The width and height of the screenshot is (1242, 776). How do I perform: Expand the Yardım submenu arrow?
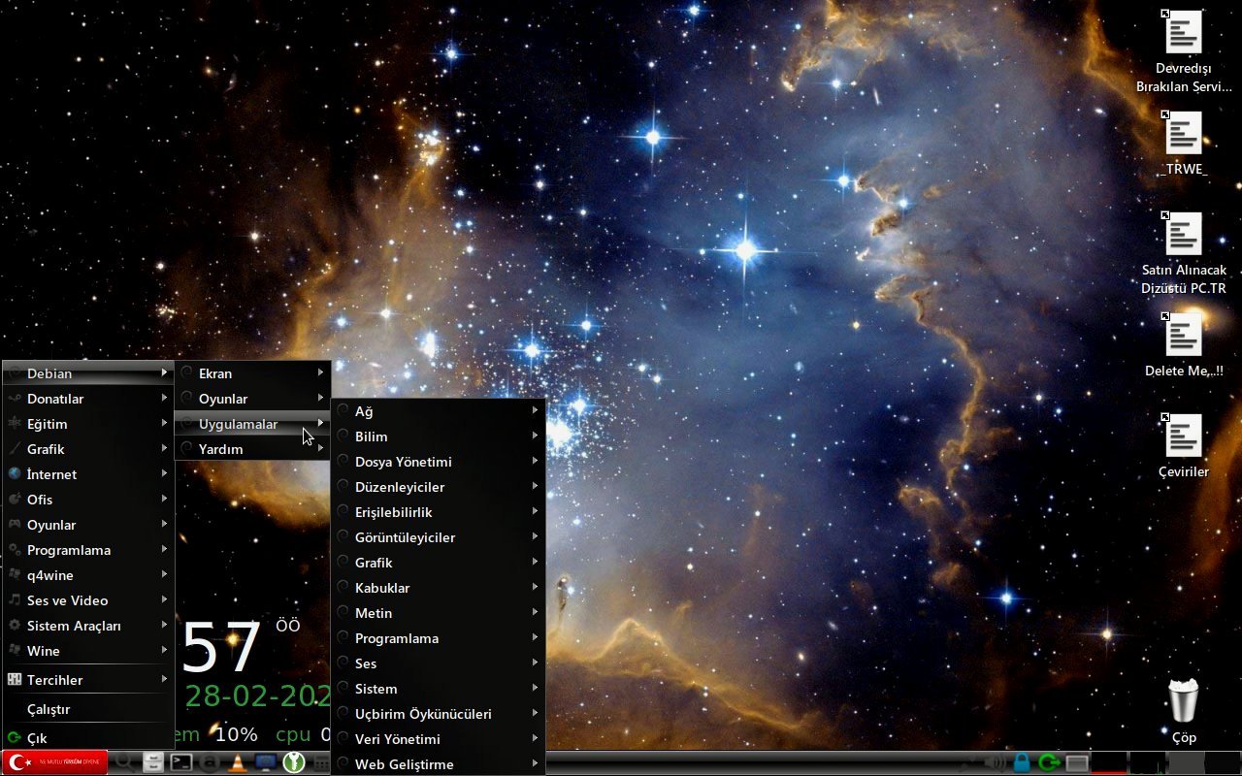(x=320, y=448)
